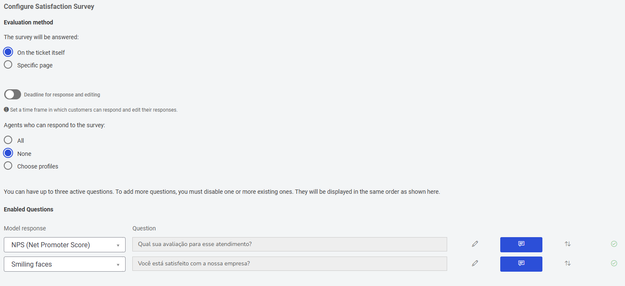Click the dropdown arrow of Smiling faces selector

pos(118,265)
